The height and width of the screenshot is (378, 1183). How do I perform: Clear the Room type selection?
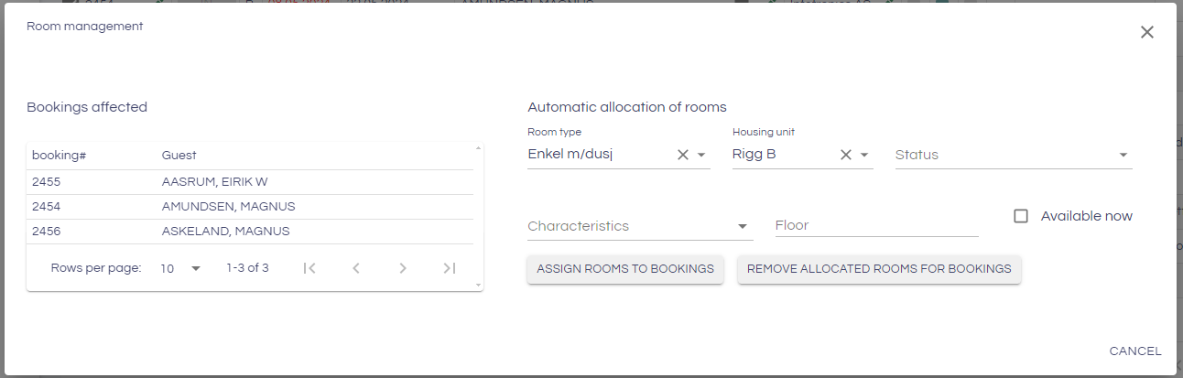click(682, 155)
